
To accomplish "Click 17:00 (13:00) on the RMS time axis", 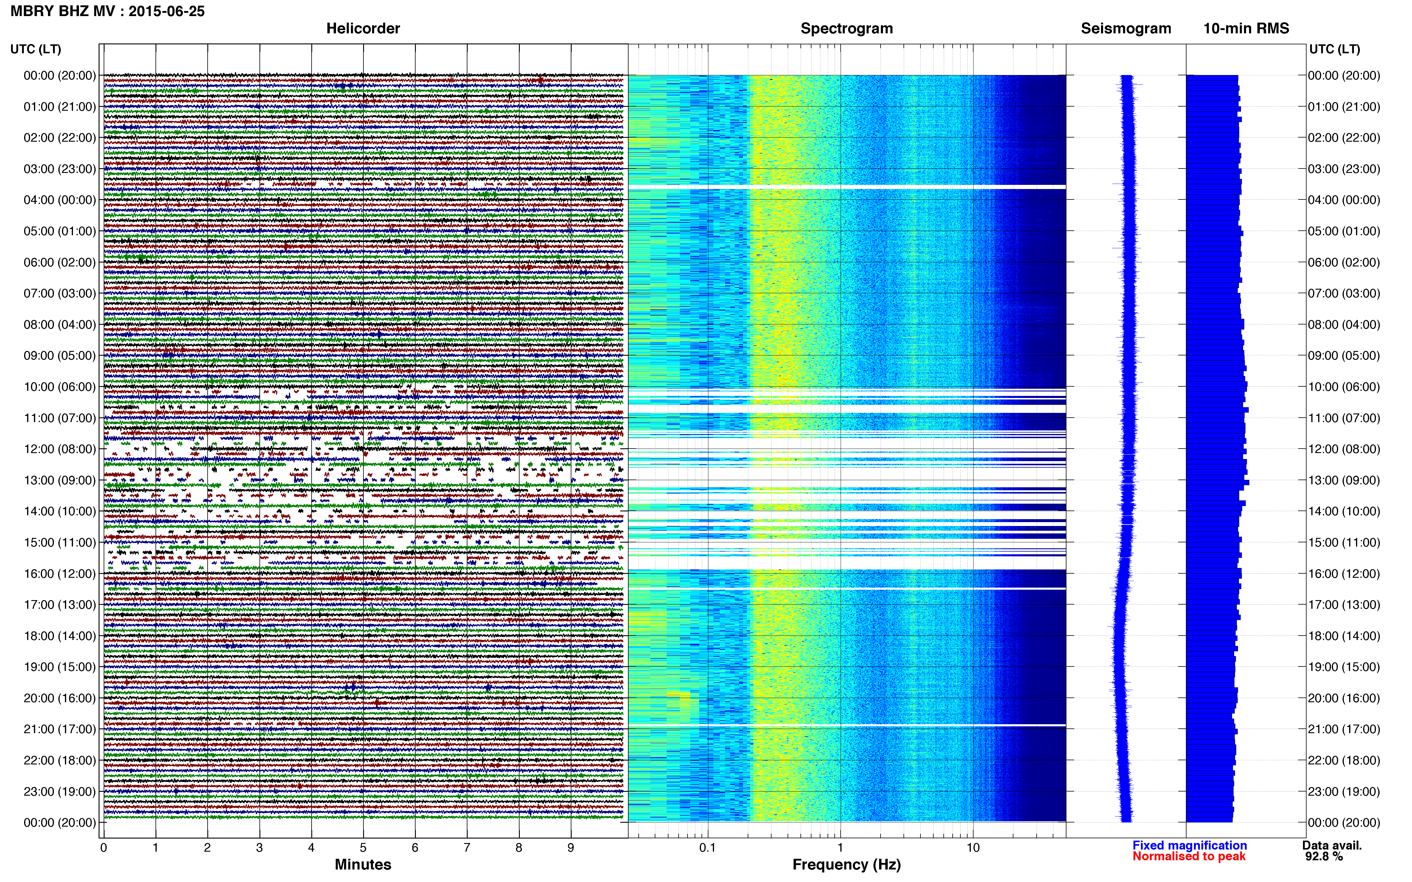I will coord(1344,605).
